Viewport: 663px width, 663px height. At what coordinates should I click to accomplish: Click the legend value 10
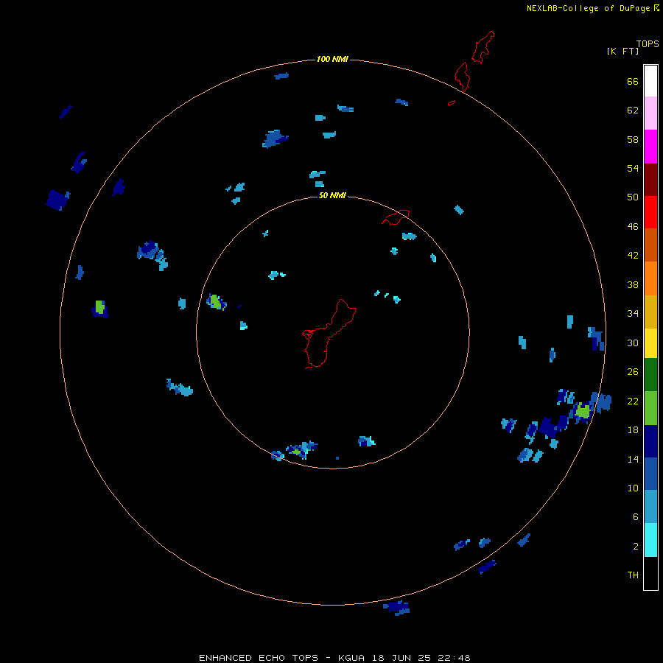pos(633,488)
